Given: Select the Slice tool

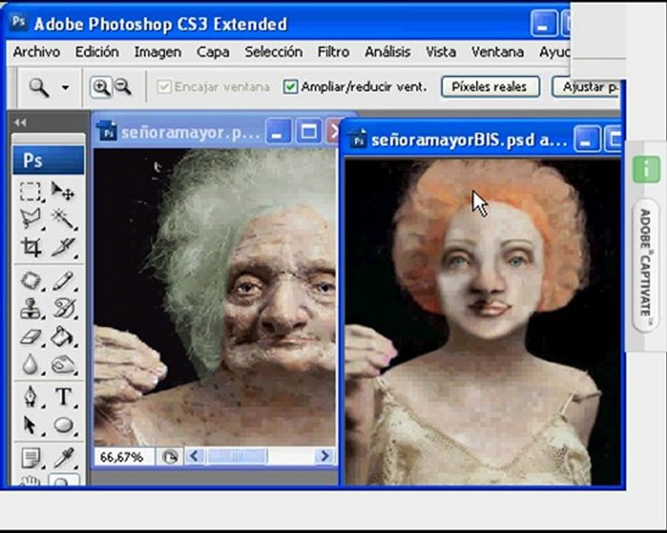Looking at the screenshot, I should [64, 247].
